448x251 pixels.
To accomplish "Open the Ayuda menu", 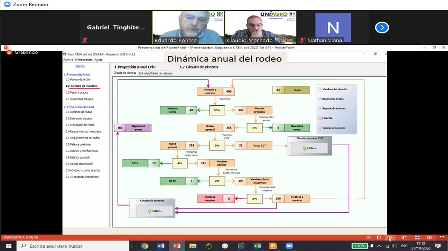I will click(x=98, y=60).
